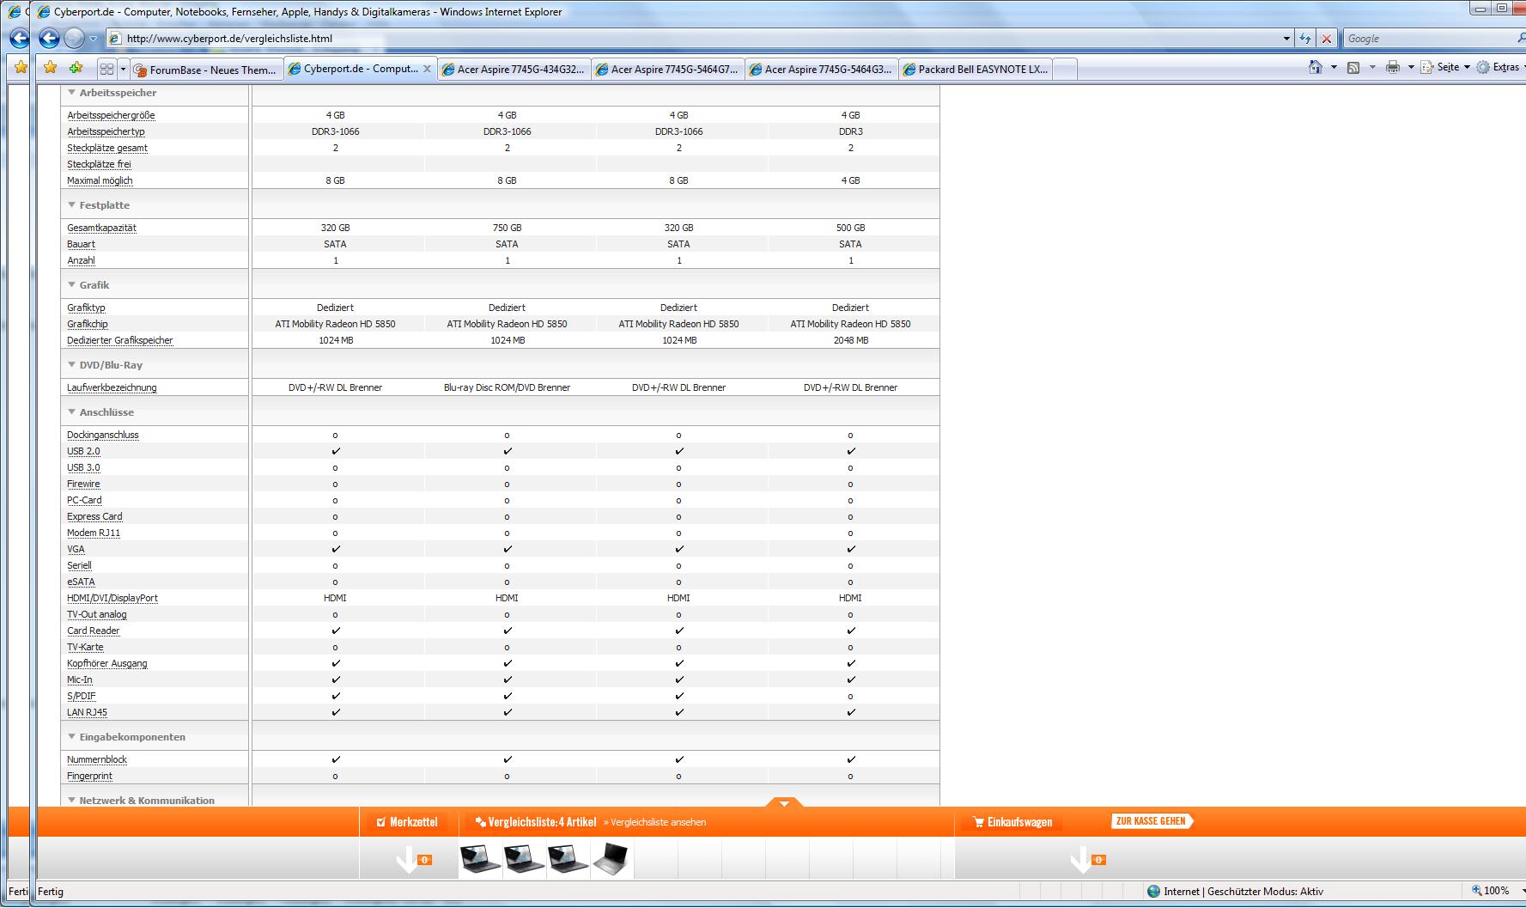
Task: Switch to Acer Aspire 7745G-434G32 tab
Action: tap(514, 70)
